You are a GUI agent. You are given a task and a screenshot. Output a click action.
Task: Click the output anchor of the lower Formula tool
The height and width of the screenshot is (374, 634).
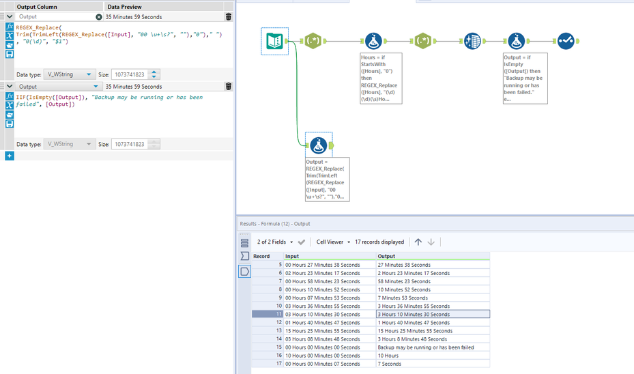pos(332,145)
